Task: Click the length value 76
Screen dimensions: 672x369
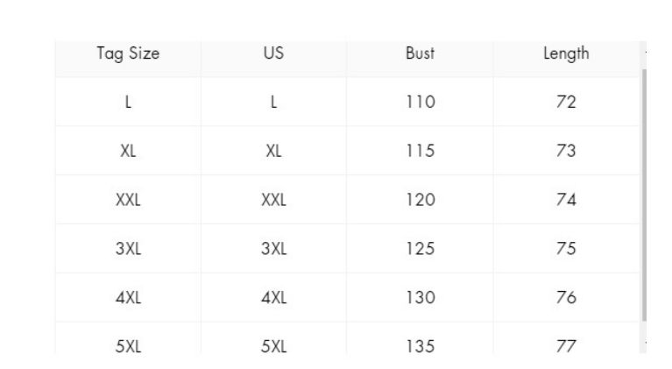Action: pyautogui.click(x=566, y=299)
